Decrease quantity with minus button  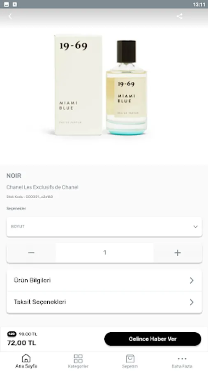pos(31,253)
